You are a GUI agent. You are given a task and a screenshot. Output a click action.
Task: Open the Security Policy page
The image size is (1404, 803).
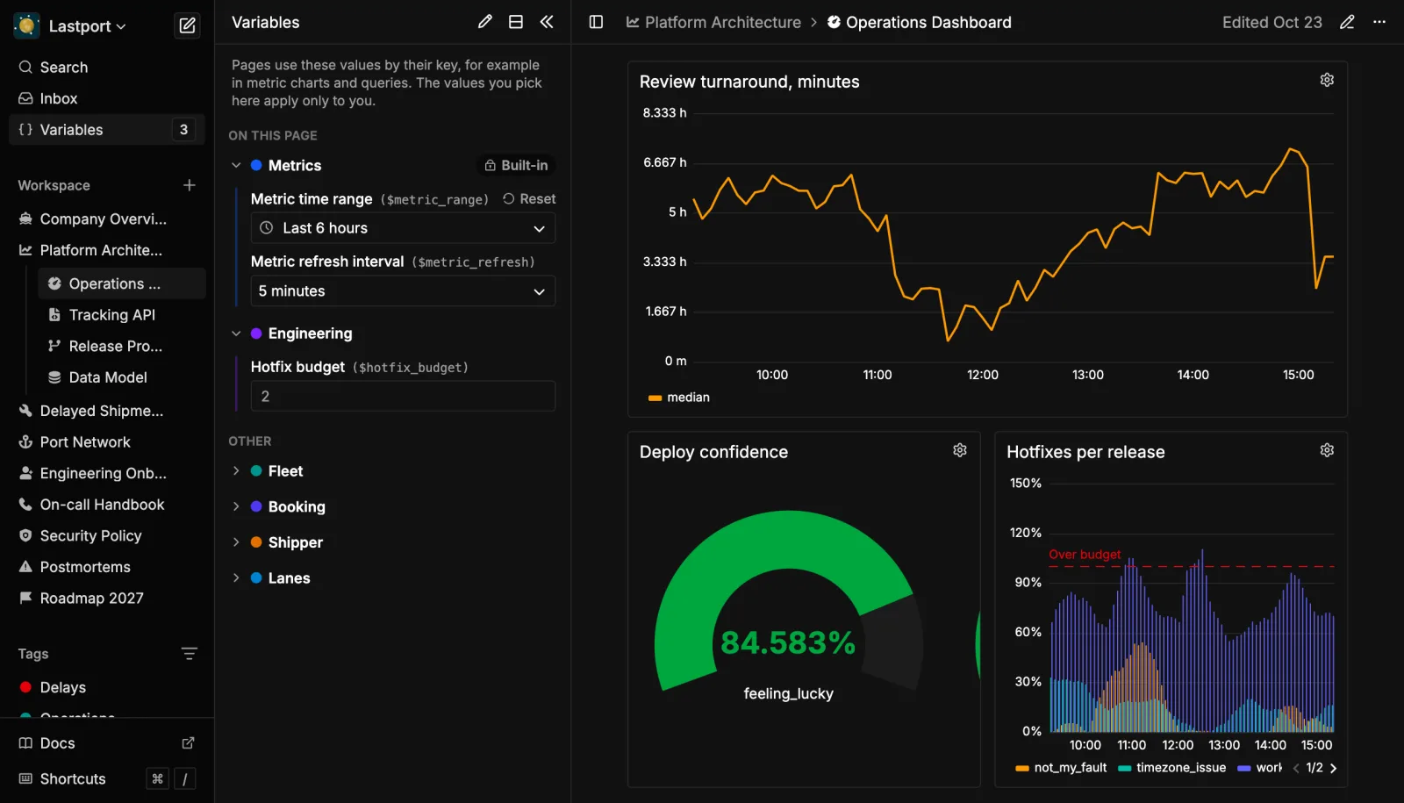[107, 535]
